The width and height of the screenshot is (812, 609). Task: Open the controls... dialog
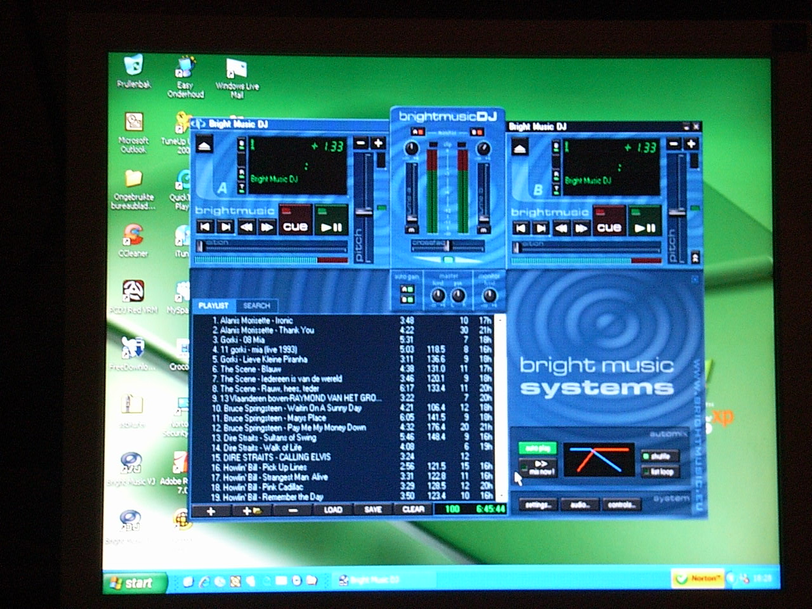point(621,505)
